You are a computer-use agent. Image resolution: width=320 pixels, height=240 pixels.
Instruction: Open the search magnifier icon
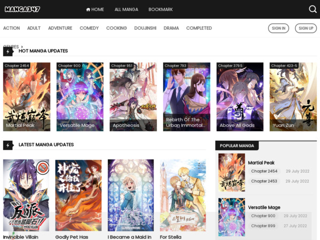tap(313, 9)
